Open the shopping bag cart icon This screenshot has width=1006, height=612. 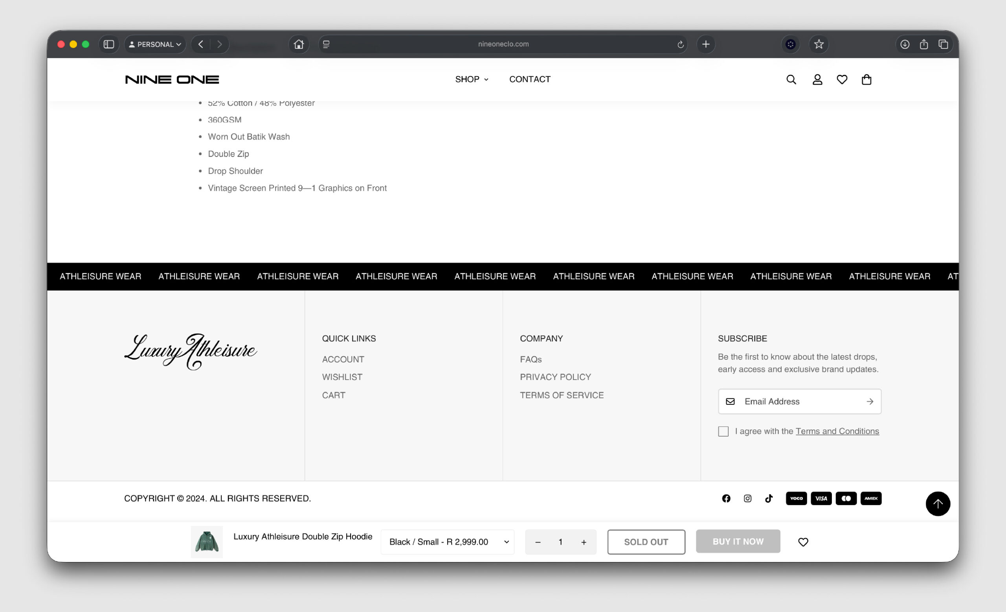coord(866,80)
